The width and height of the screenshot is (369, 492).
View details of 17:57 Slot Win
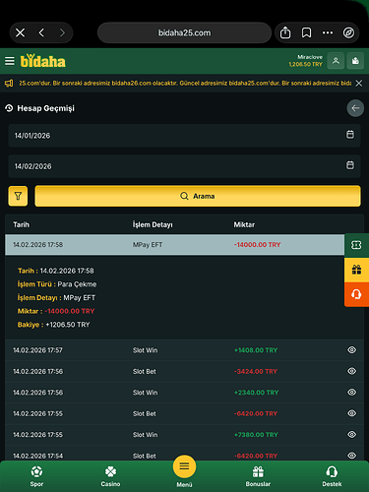[351, 350]
